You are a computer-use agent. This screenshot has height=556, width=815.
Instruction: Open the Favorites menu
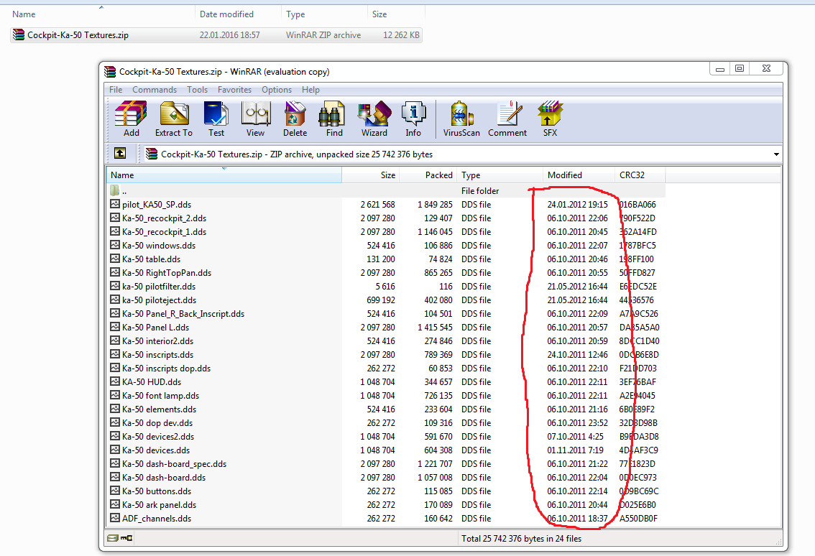pyautogui.click(x=234, y=90)
